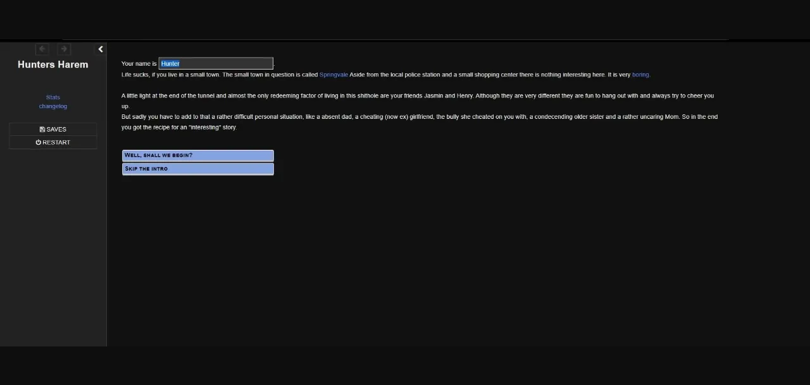Click the power icon on RESTART

click(37, 142)
